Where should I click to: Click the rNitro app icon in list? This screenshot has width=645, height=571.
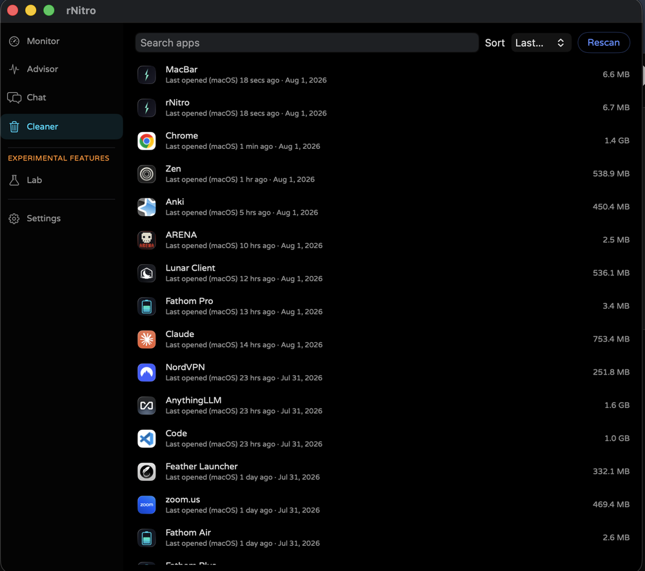coord(146,108)
